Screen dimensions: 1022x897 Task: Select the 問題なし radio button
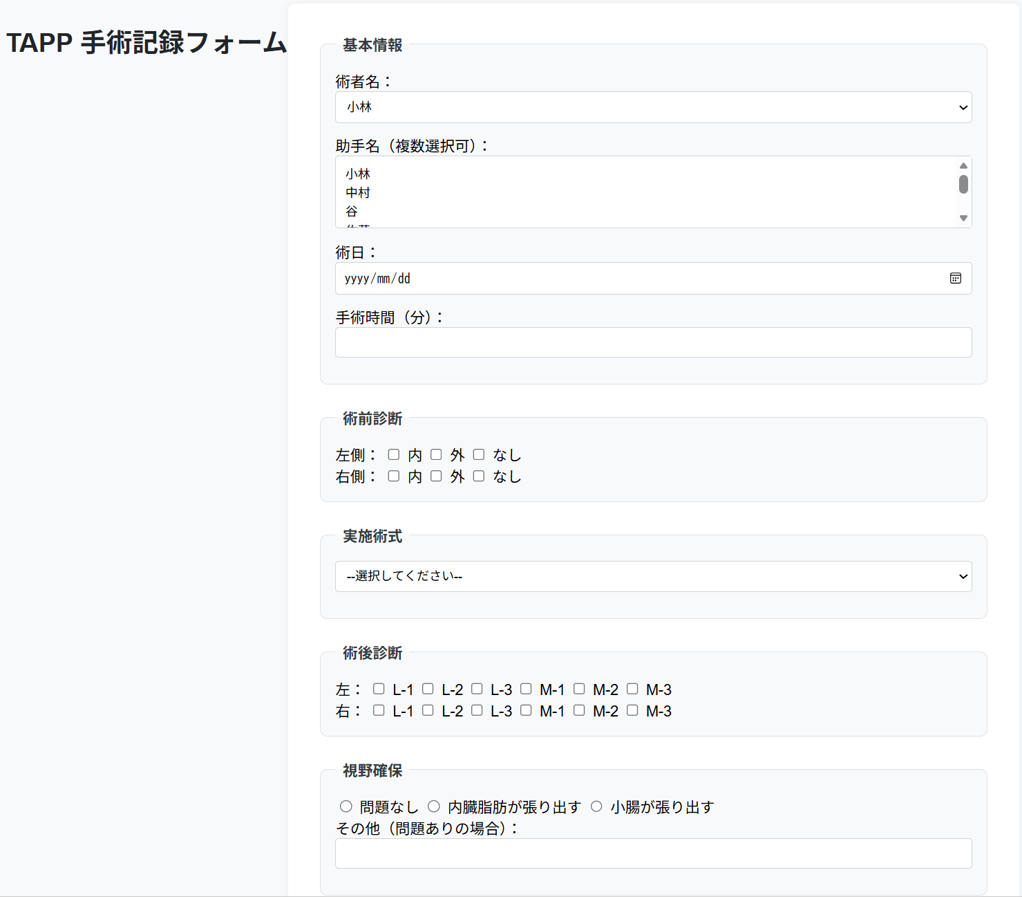(346, 806)
